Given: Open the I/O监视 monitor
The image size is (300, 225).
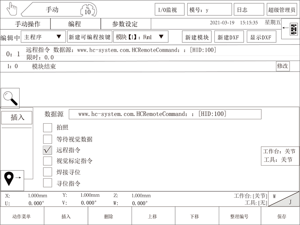Looking at the screenshot, I should 169,10.
